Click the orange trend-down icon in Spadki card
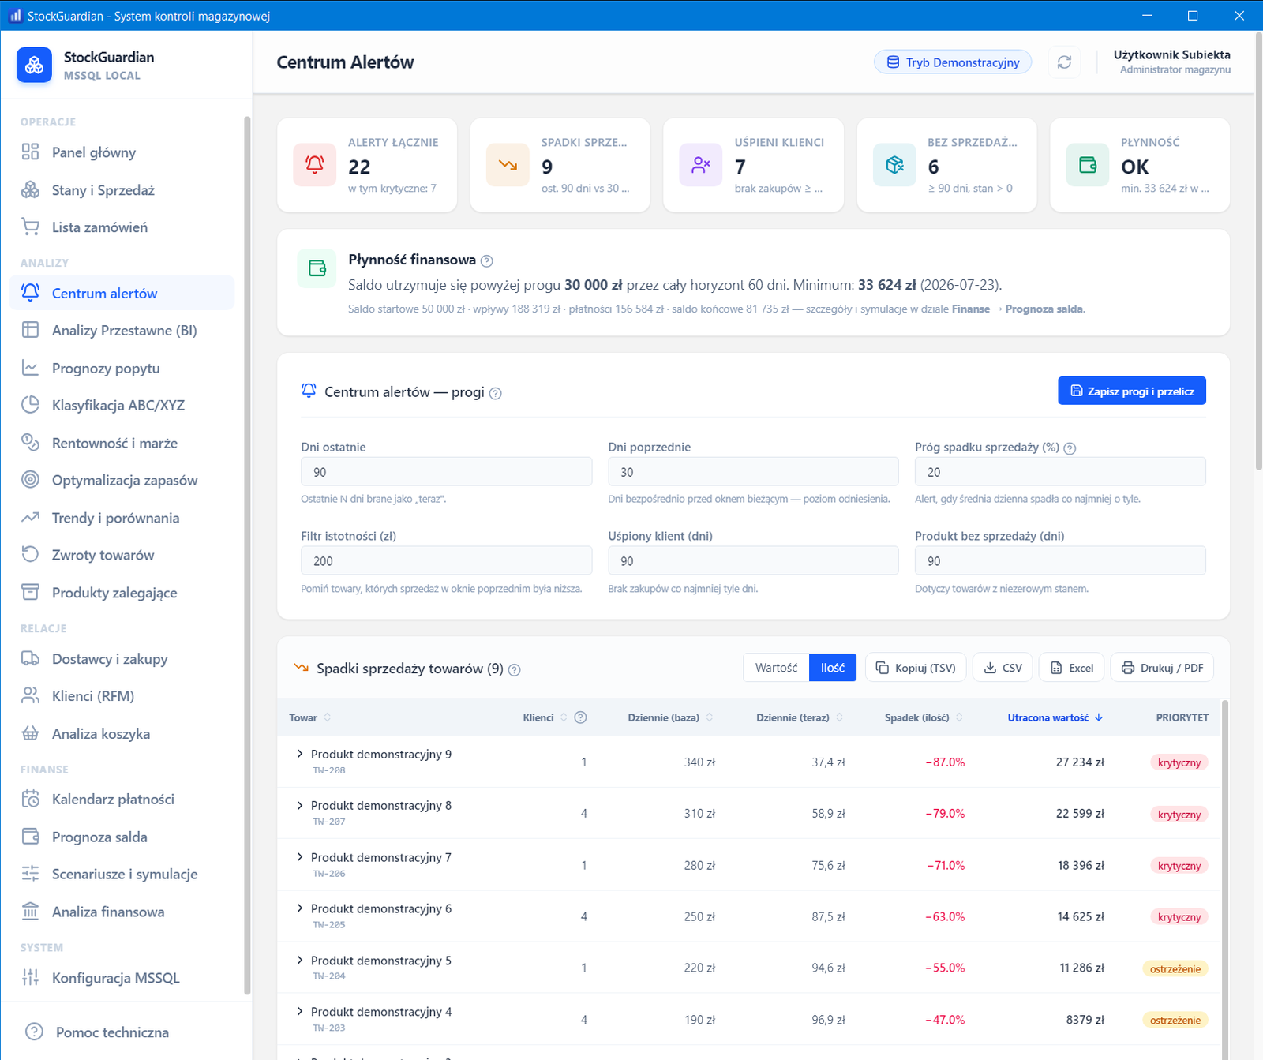 click(x=508, y=164)
